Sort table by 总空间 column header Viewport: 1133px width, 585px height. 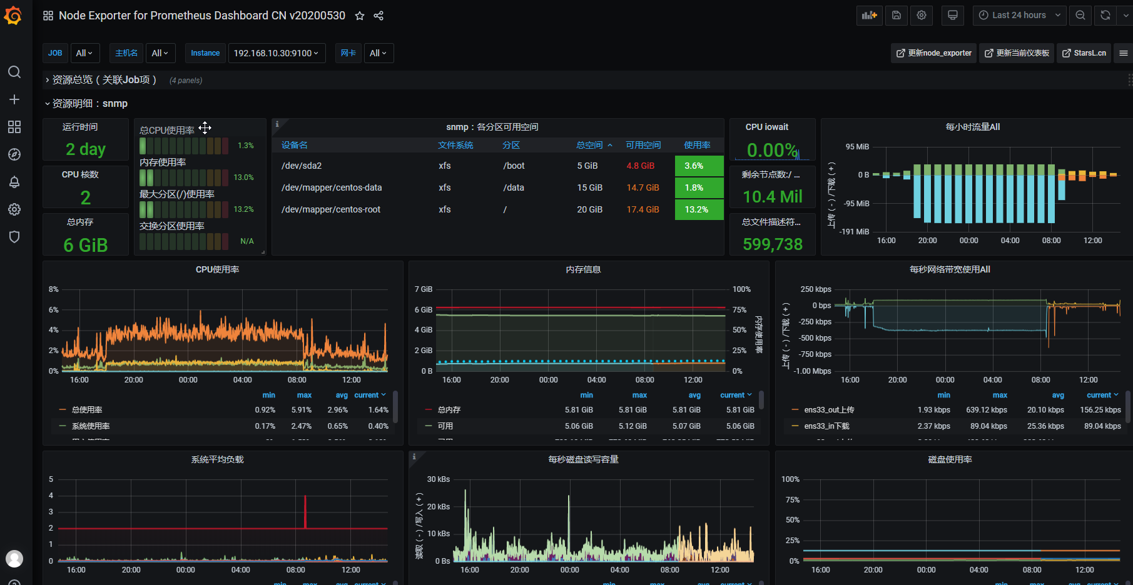click(589, 145)
